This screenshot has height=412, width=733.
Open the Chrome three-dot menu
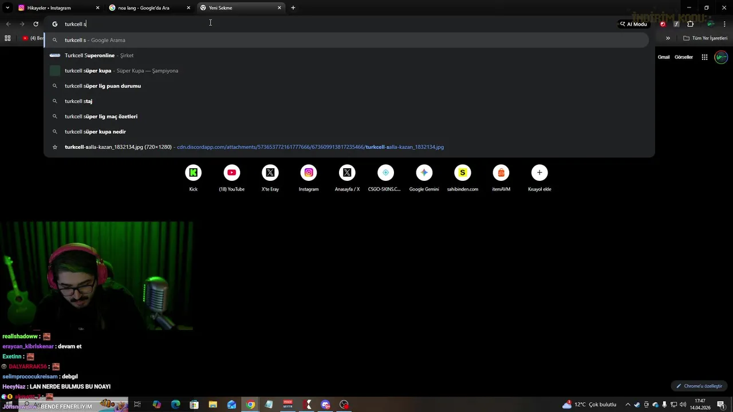(724, 24)
